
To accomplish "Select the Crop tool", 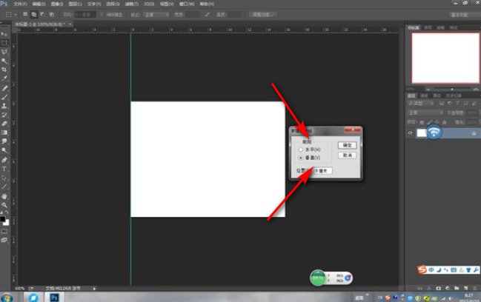I will click(4, 70).
